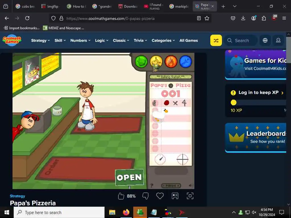The width and height of the screenshot is (291, 218).
Task: Pause the game with the Pause button
Action: coord(171,185)
